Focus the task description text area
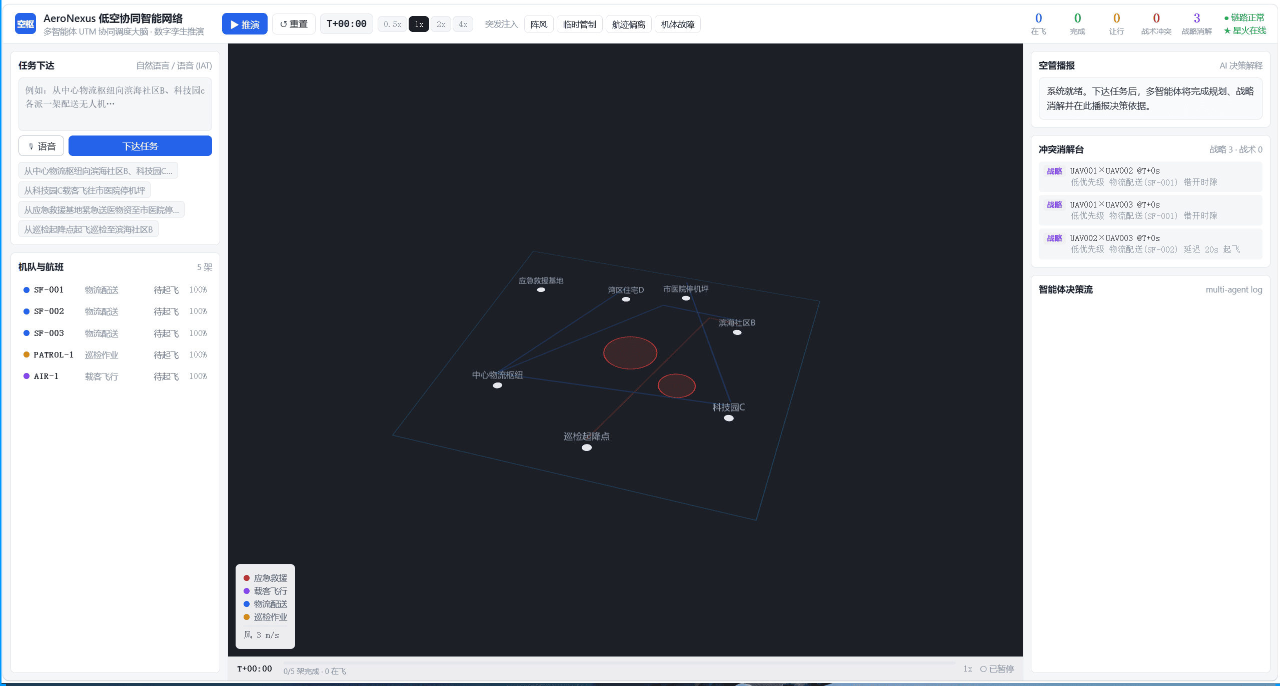 point(115,104)
